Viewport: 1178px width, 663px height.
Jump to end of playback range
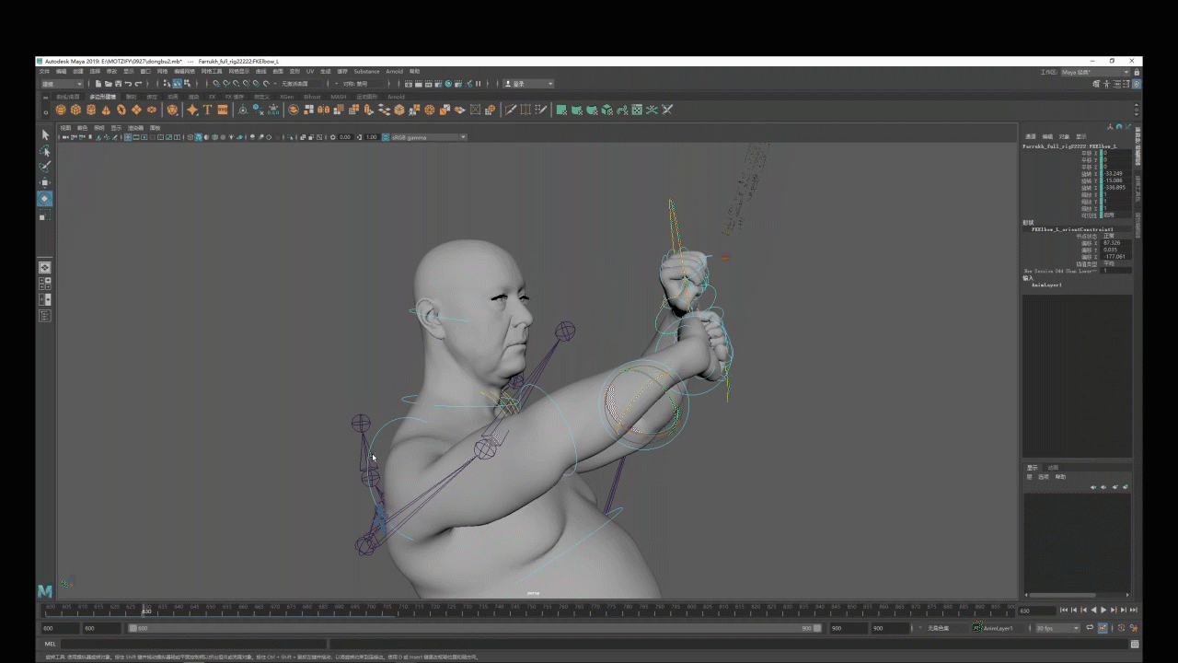[x=1134, y=610]
